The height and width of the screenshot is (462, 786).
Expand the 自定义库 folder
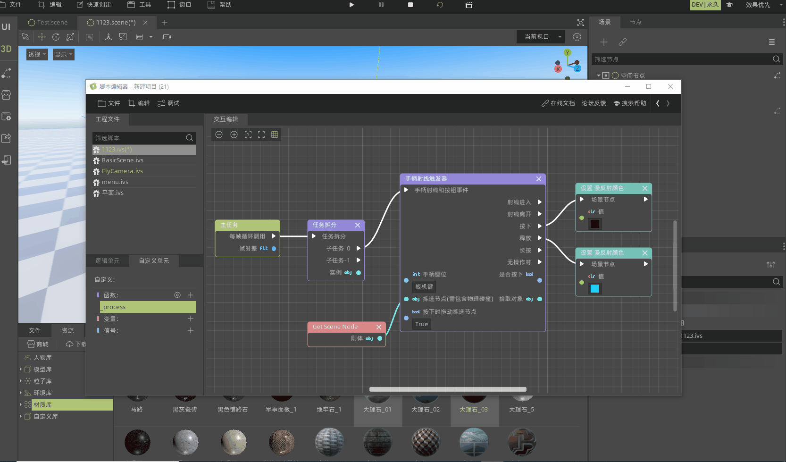click(x=21, y=416)
